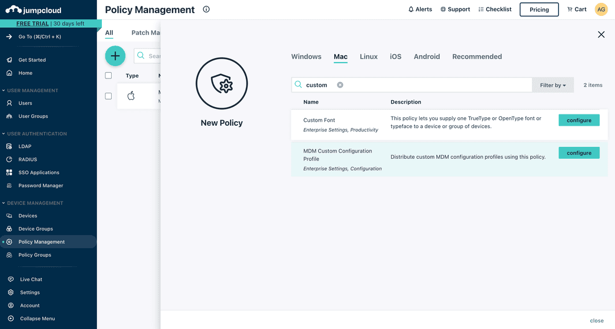
Task: Check the checkbox next to the Apple policy row
Action: pyautogui.click(x=108, y=96)
